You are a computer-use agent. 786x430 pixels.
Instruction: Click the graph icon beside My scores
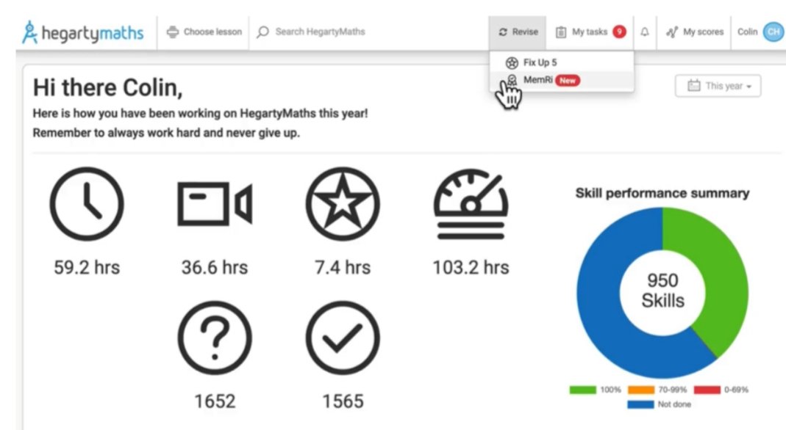tap(672, 32)
